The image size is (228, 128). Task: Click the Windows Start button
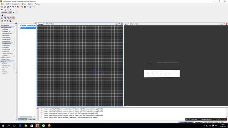click(x=3, y=126)
